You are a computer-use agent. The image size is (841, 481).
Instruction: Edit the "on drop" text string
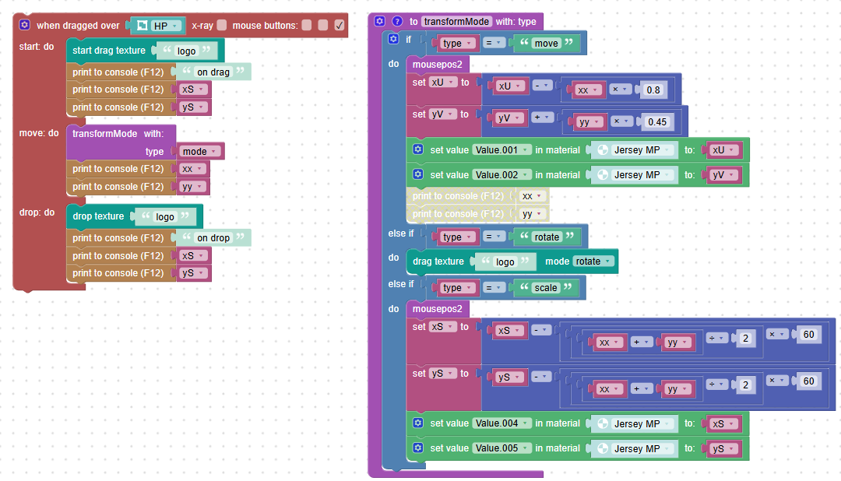[x=213, y=237]
